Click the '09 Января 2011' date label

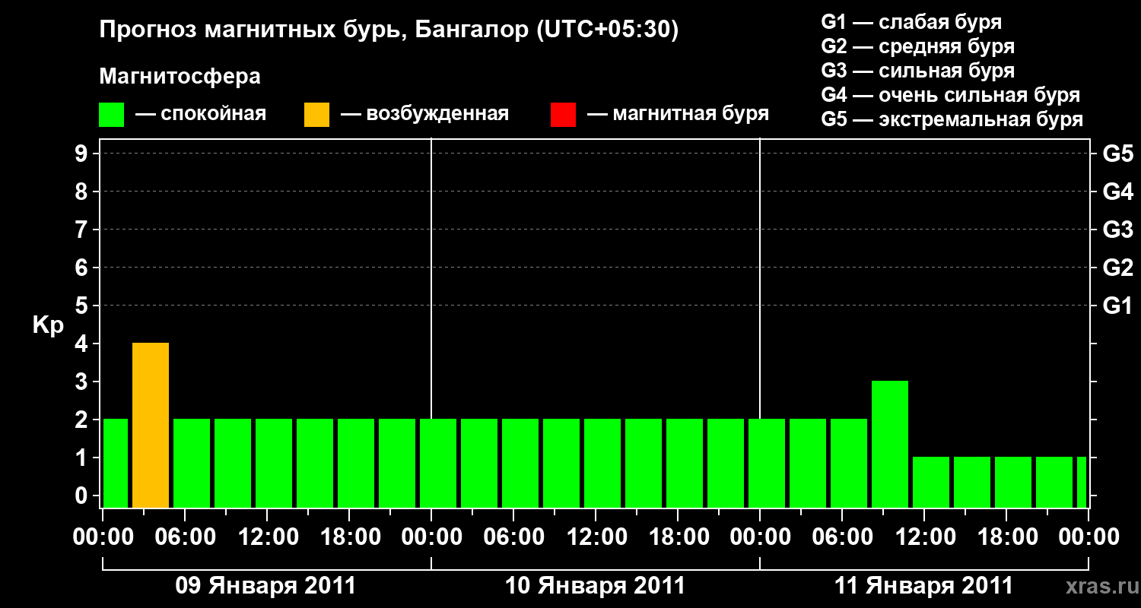click(x=266, y=586)
